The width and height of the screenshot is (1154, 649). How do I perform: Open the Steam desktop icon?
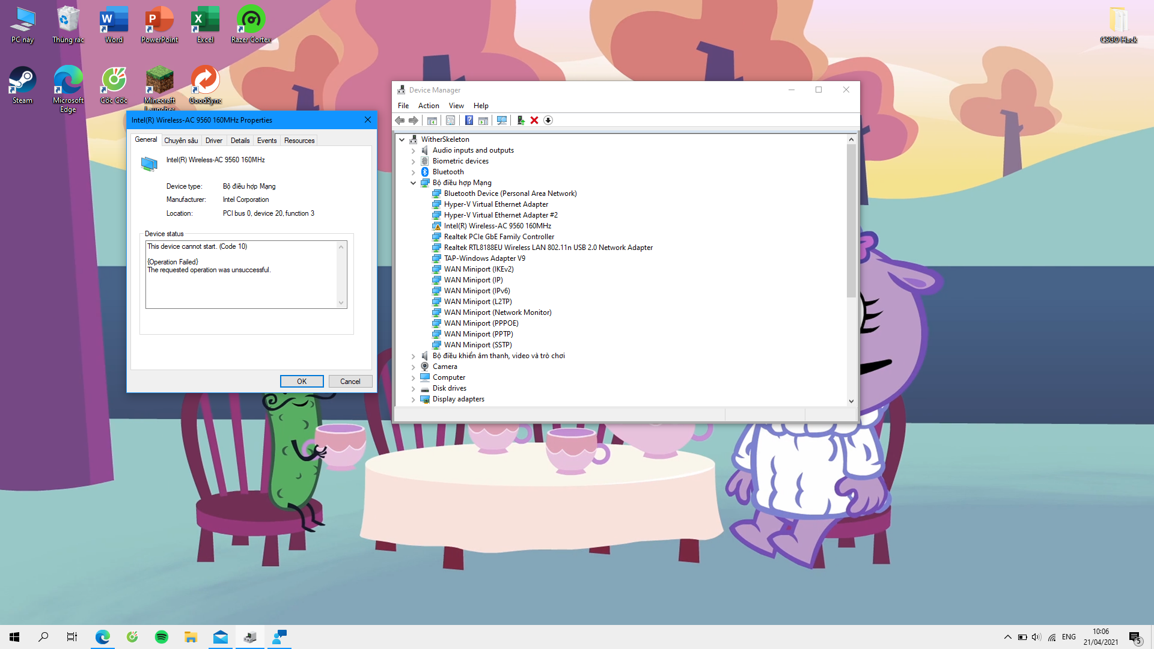tap(23, 85)
